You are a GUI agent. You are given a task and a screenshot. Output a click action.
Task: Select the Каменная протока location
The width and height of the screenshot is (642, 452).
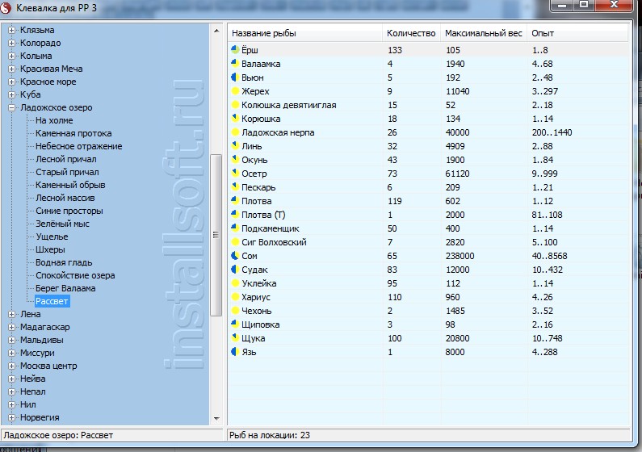click(x=73, y=133)
